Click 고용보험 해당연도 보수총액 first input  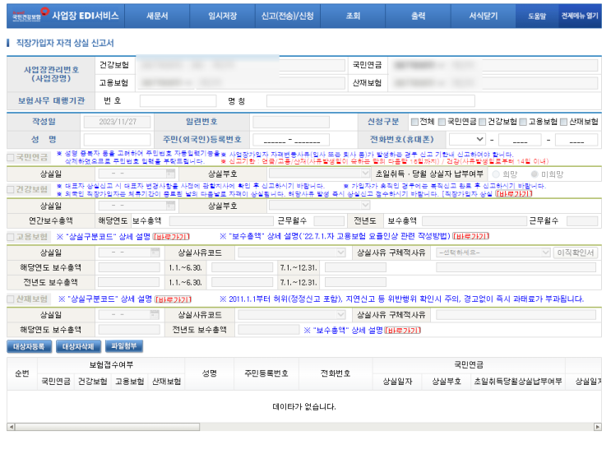tap(129, 267)
